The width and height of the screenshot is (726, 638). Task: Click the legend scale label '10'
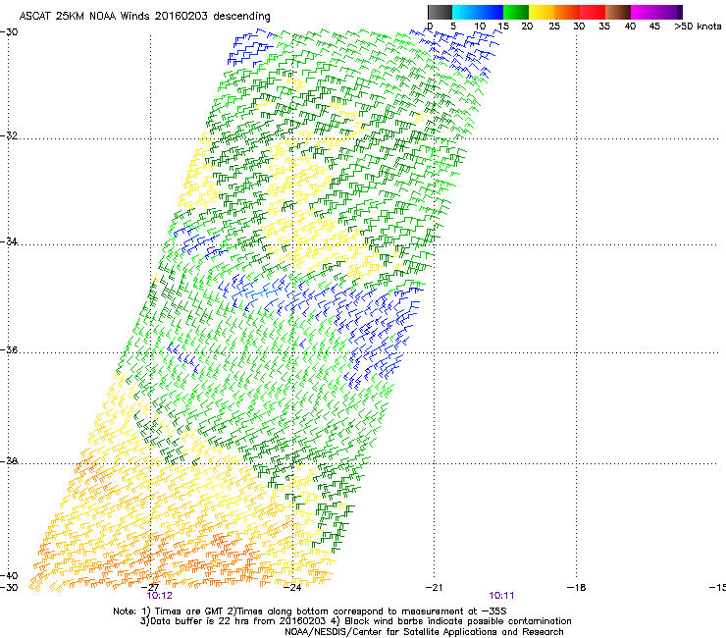point(480,27)
